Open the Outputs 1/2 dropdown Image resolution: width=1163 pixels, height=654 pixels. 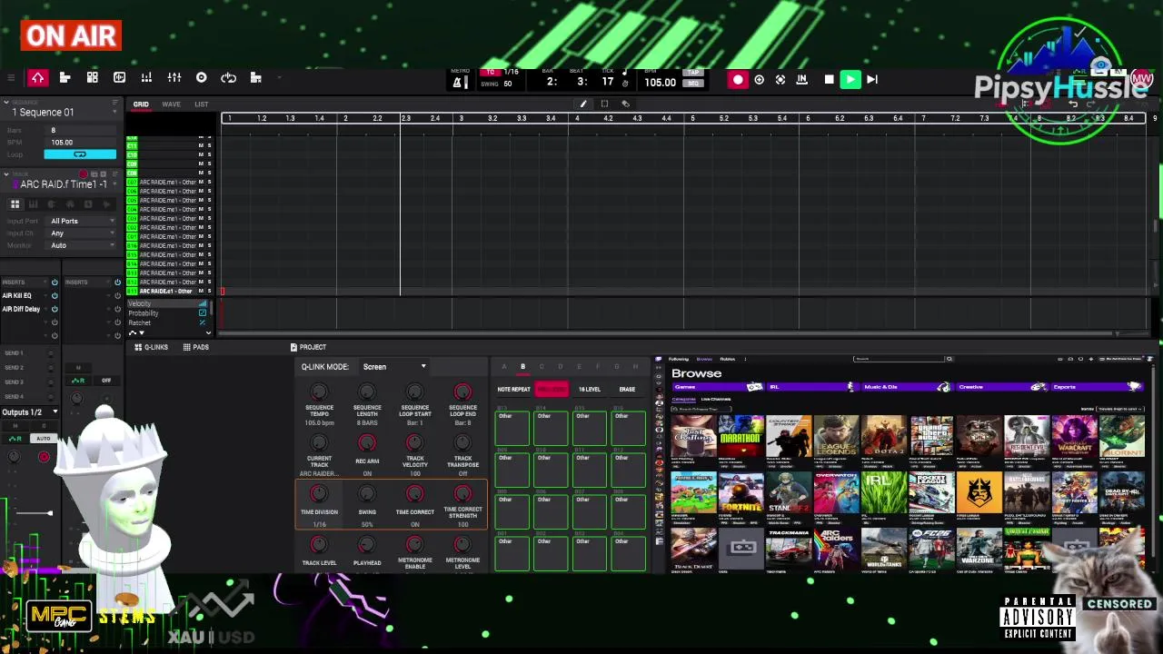(x=30, y=412)
